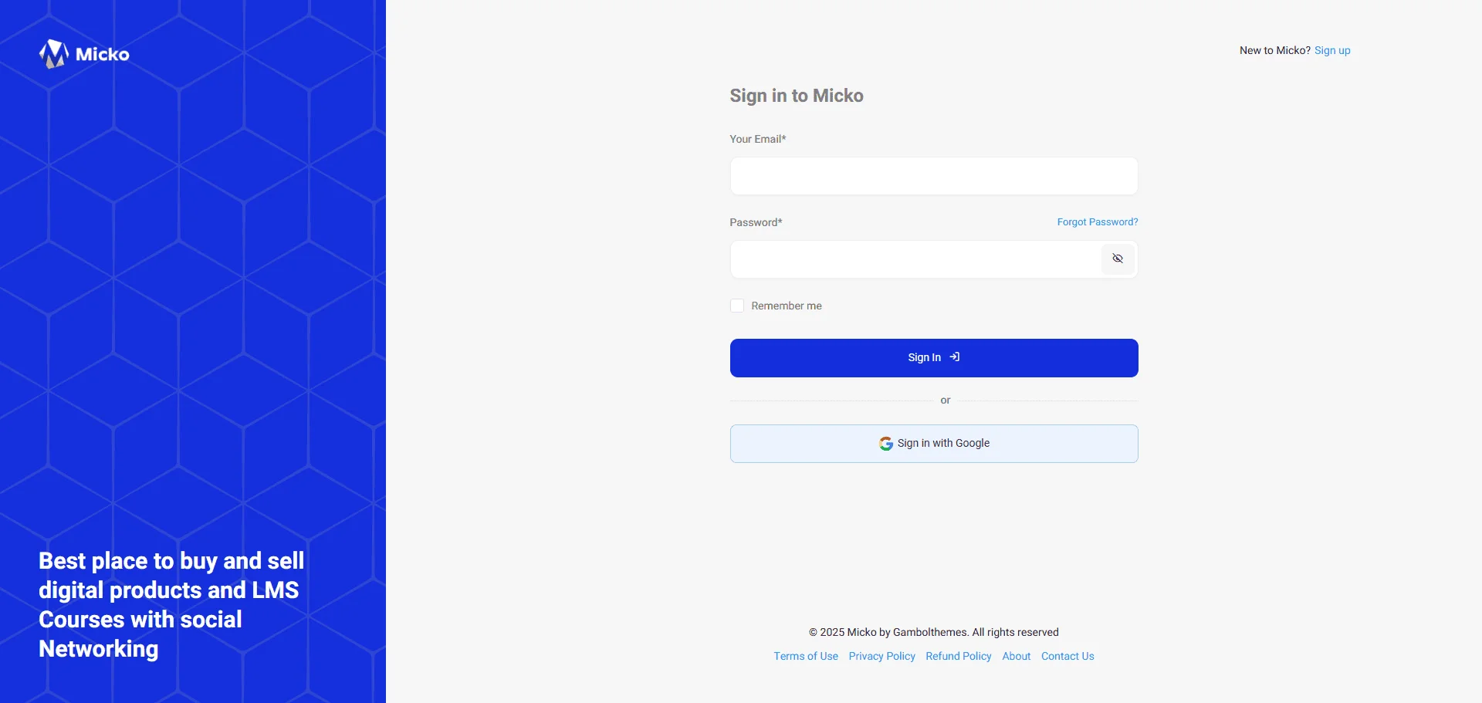The image size is (1482, 703).
Task: Click the Sign in to Micko heading
Action: 796,96
